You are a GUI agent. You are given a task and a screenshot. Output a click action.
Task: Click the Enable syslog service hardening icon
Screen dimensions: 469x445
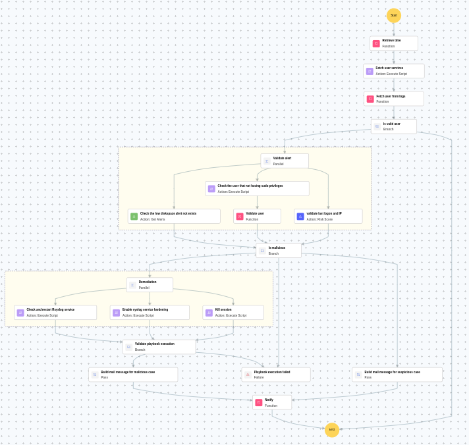tap(116, 313)
